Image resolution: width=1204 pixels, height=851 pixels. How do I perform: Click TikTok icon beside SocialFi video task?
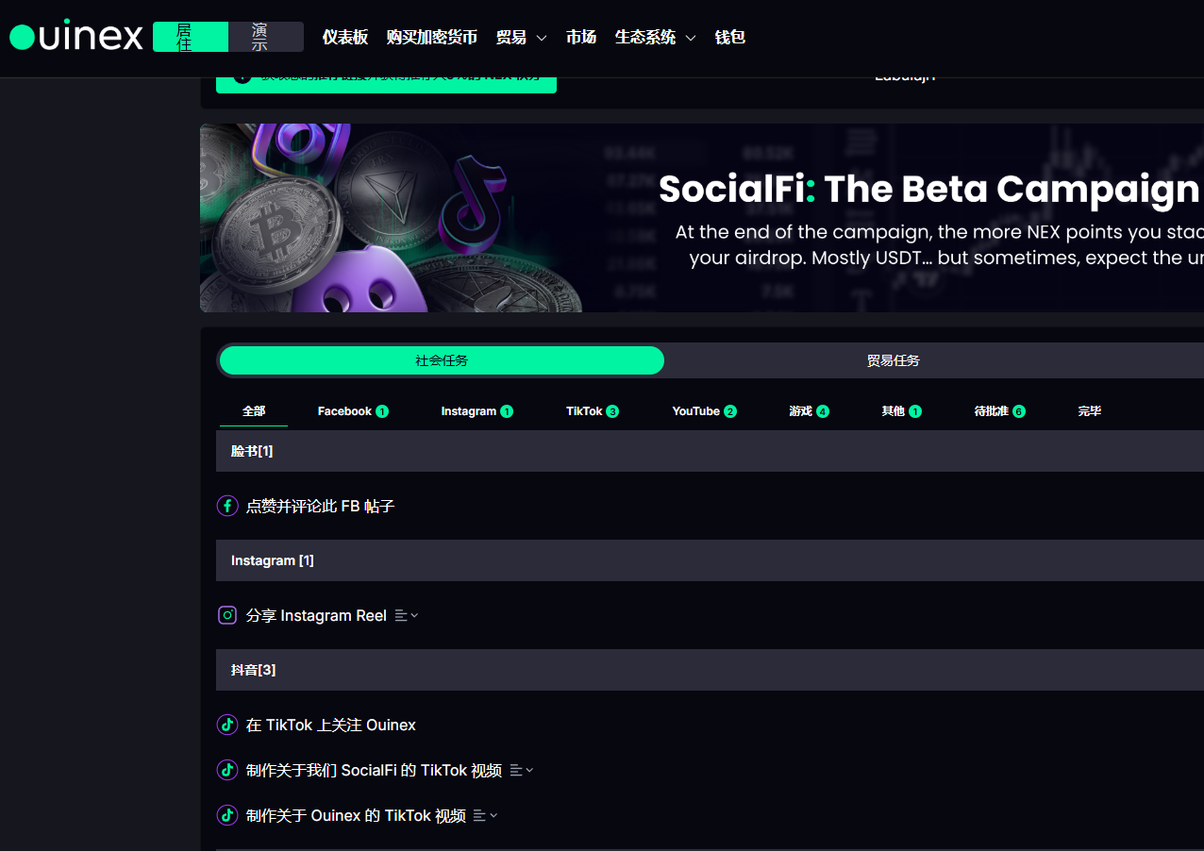tap(227, 770)
